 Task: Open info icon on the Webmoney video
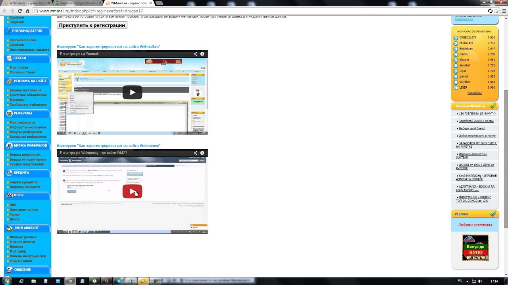pyautogui.click(x=202, y=153)
